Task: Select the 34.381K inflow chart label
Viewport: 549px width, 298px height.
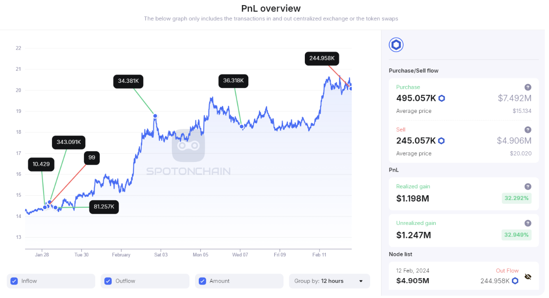Action: tap(128, 81)
